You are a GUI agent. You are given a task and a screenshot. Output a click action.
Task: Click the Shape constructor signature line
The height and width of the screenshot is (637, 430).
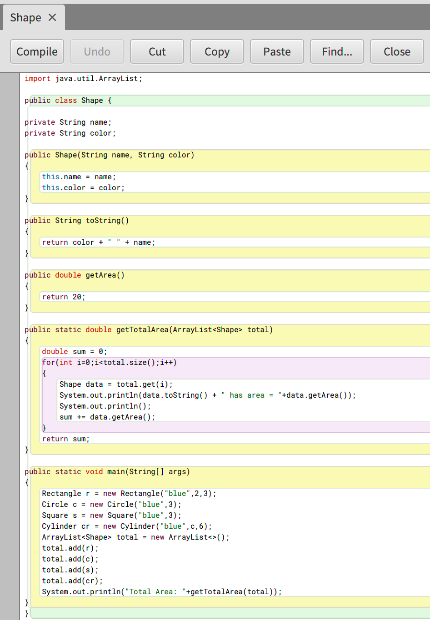pyautogui.click(x=109, y=155)
